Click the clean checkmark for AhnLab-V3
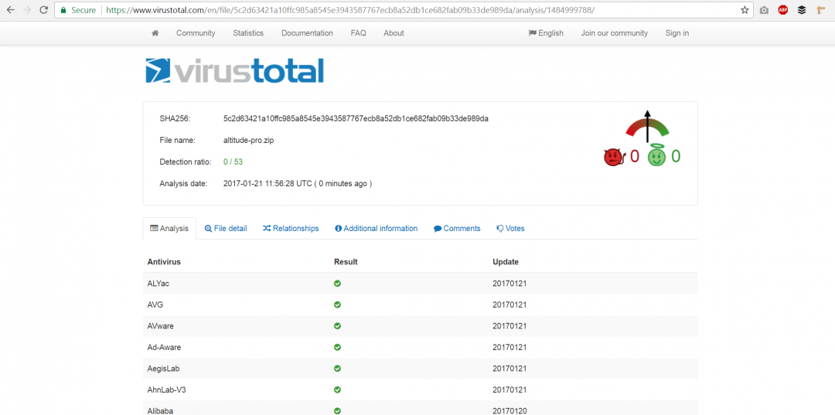The image size is (835, 415). [x=337, y=390]
